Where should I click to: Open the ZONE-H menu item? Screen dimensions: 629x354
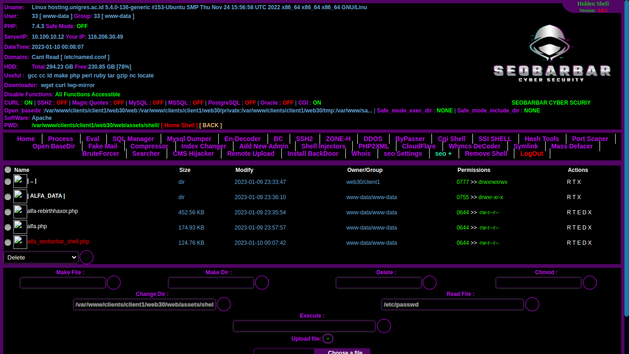[x=338, y=139]
